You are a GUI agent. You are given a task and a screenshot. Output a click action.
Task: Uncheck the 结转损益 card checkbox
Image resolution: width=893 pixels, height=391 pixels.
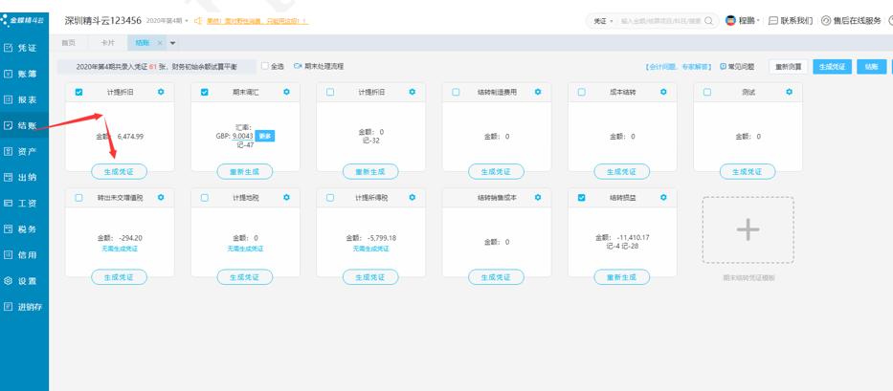point(582,198)
